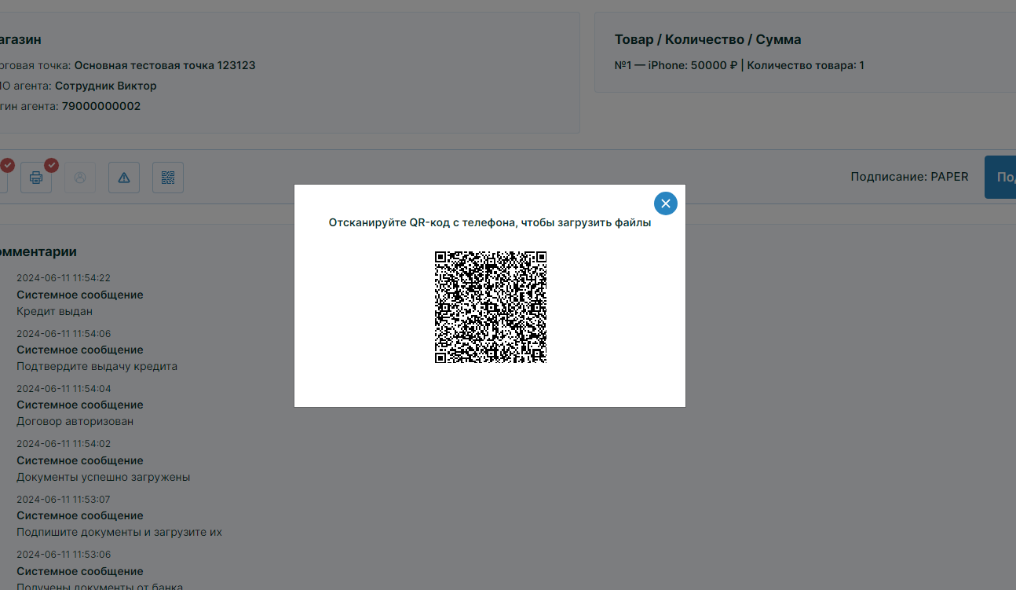Click the 'Договор авторизован' message
1016x590 pixels.
[x=75, y=421]
